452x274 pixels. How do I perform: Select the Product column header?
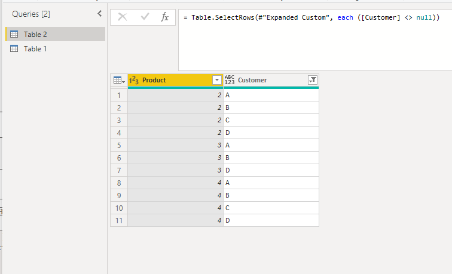pyautogui.click(x=175, y=80)
